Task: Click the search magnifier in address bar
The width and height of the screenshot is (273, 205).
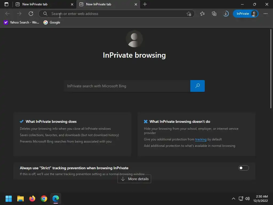Action: pyautogui.click(x=45, y=14)
